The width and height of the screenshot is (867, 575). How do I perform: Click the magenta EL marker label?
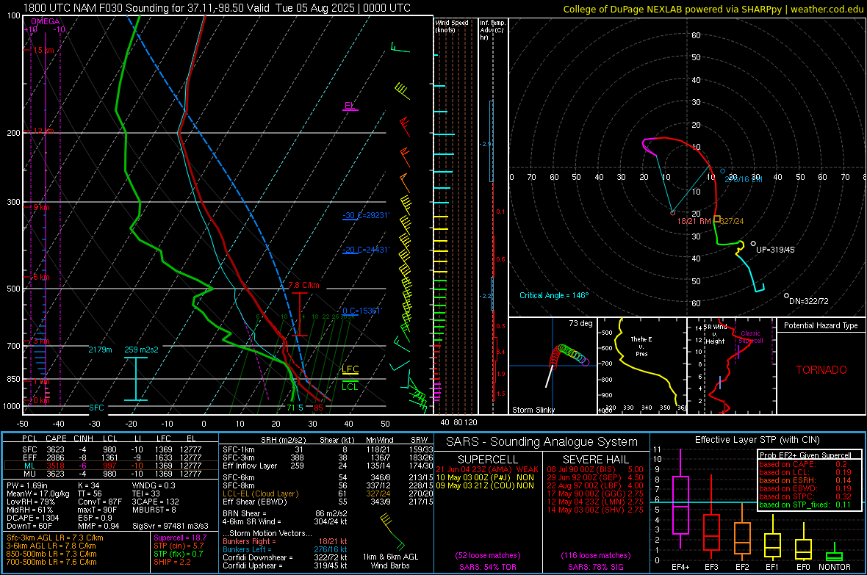[350, 106]
